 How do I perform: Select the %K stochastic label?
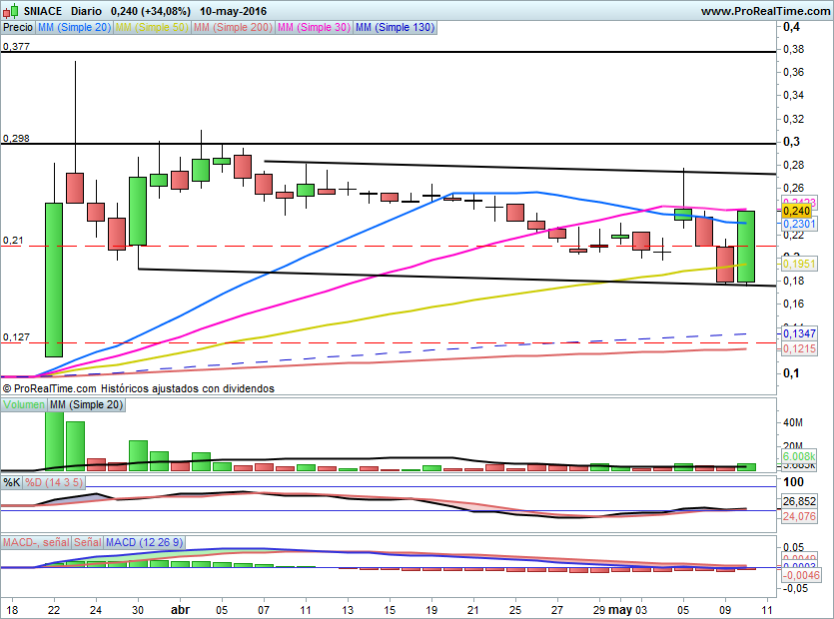click(x=12, y=482)
